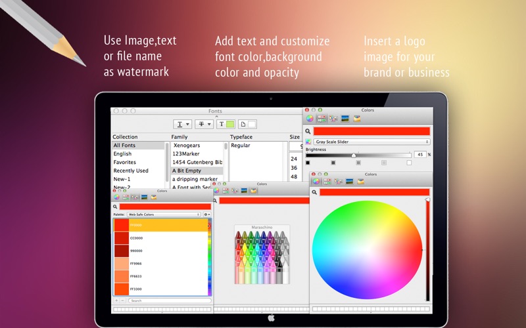
Task: Open the Gray Scale Slider mode dropdown
Action: click(371, 142)
